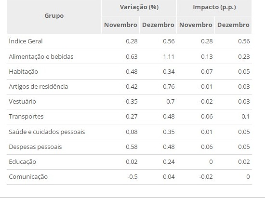Select the Variação (%) header cell
The height and width of the screenshot is (201, 265).
(x=139, y=7)
